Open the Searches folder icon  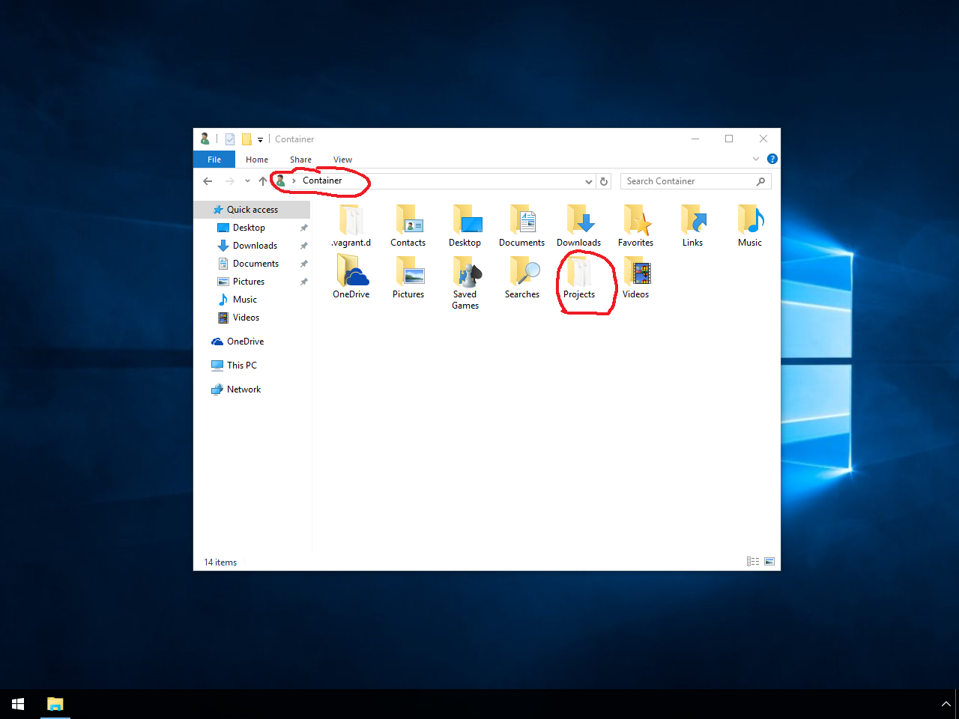point(522,273)
